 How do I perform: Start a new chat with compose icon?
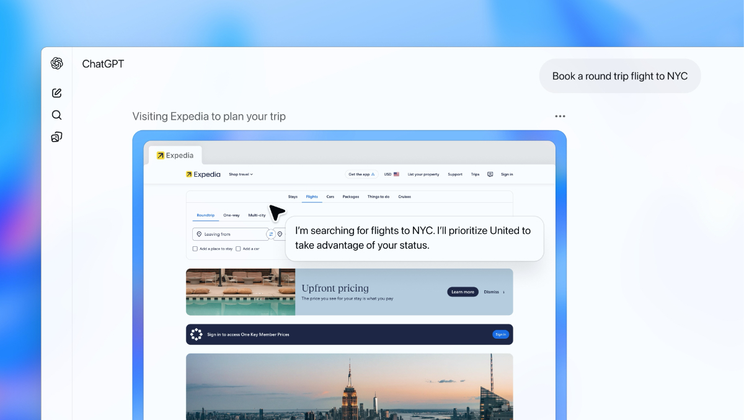(57, 93)
